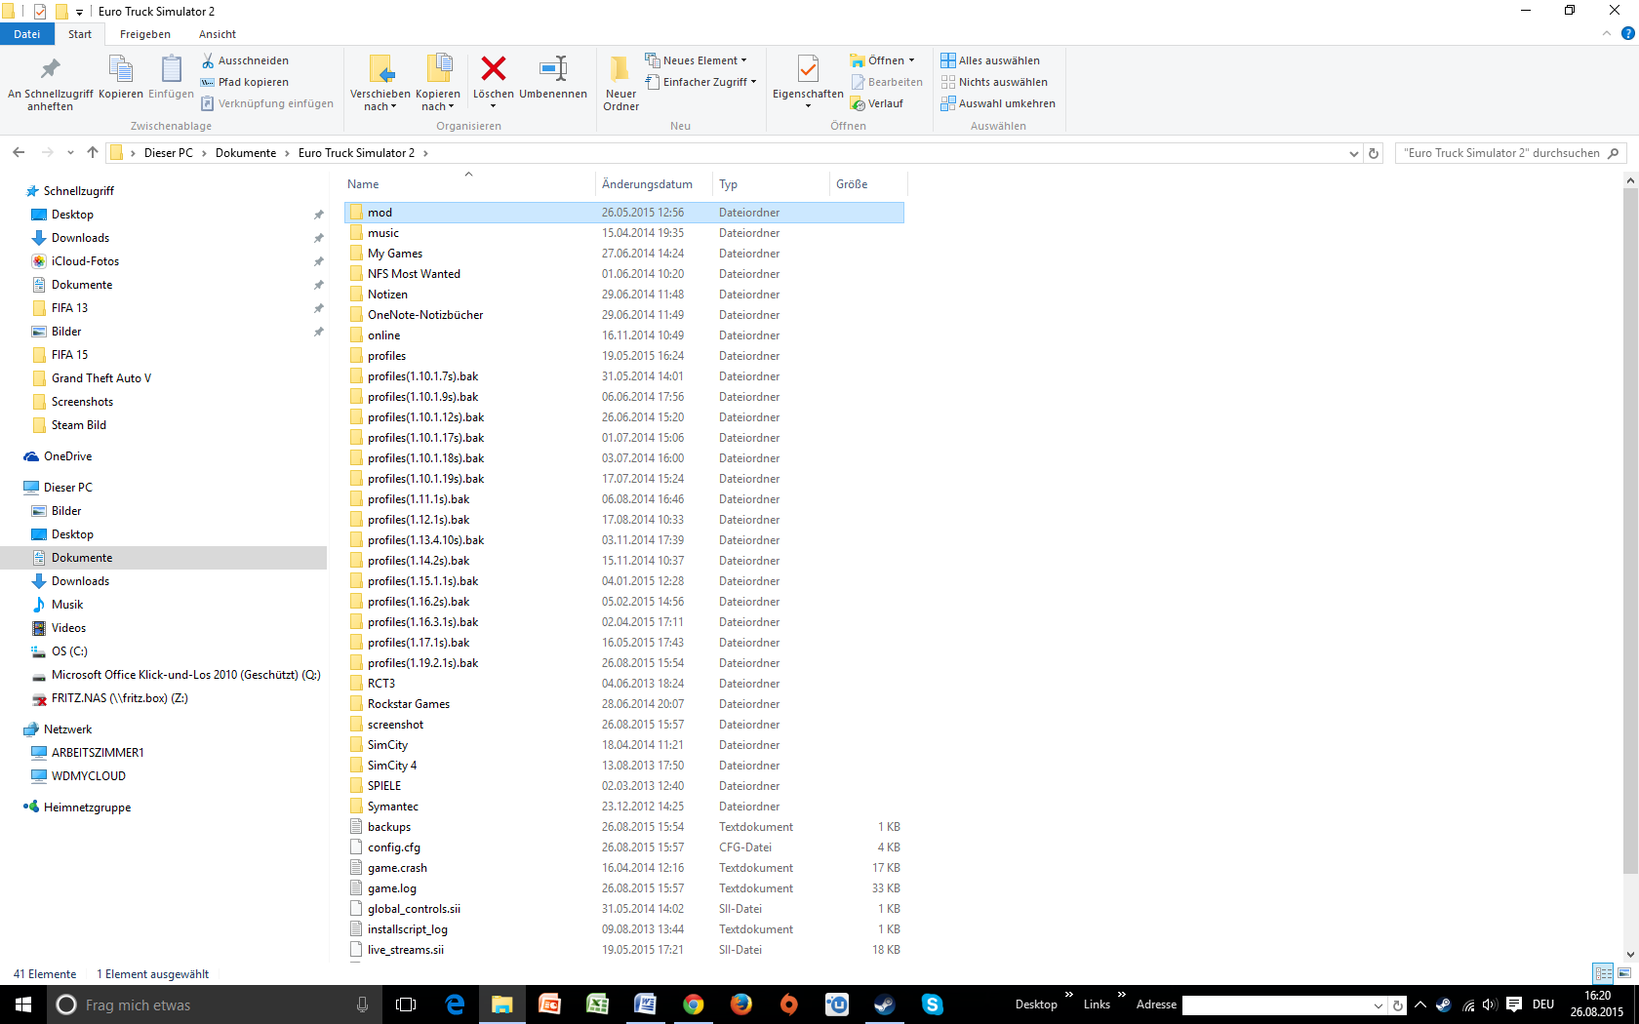Screen dimensions: 1639x1024
Task: Switch to Ansicht ribbon tab
Action: point(218,34)
